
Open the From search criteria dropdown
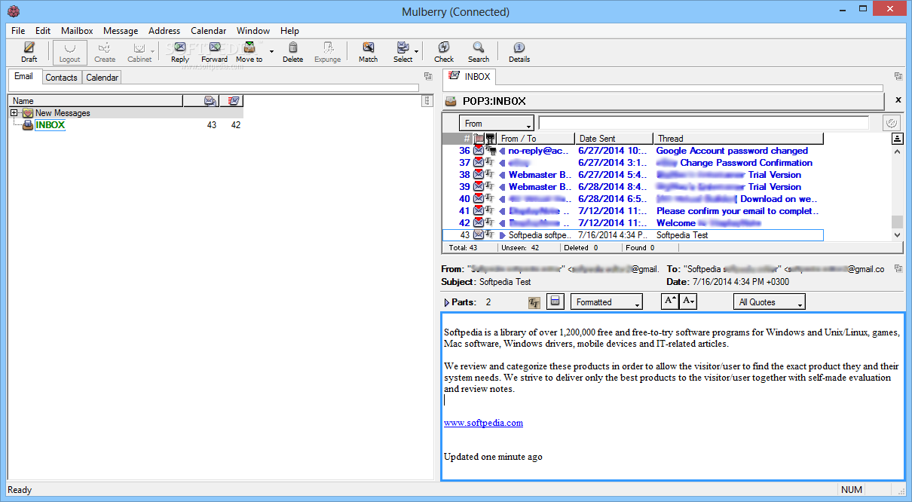(496, 123)
